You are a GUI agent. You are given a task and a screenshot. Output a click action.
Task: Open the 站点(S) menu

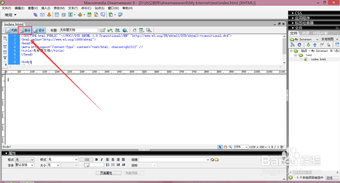pos(100,8)
